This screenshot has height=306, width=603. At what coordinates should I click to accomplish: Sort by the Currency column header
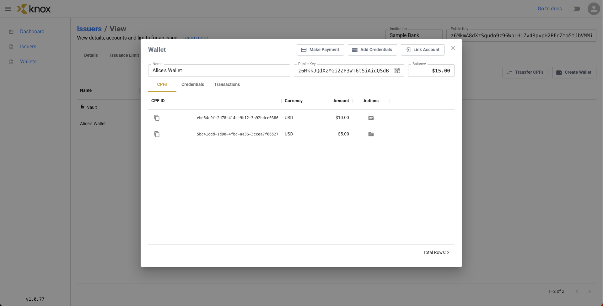(293, 101)
